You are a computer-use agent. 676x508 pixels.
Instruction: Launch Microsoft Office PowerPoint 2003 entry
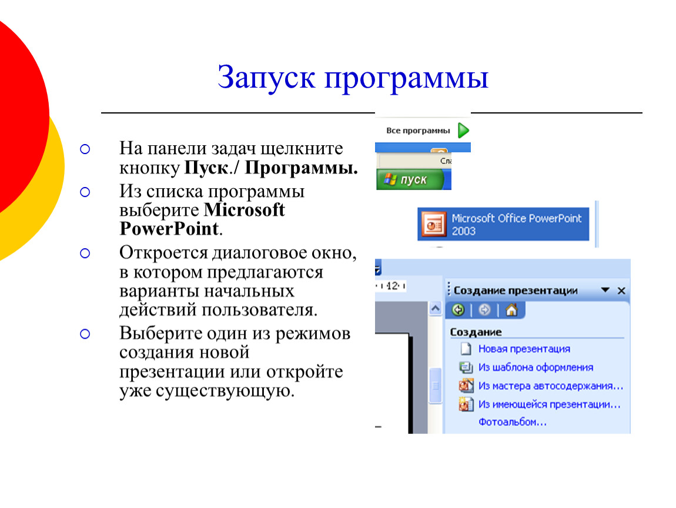(503, 224)
